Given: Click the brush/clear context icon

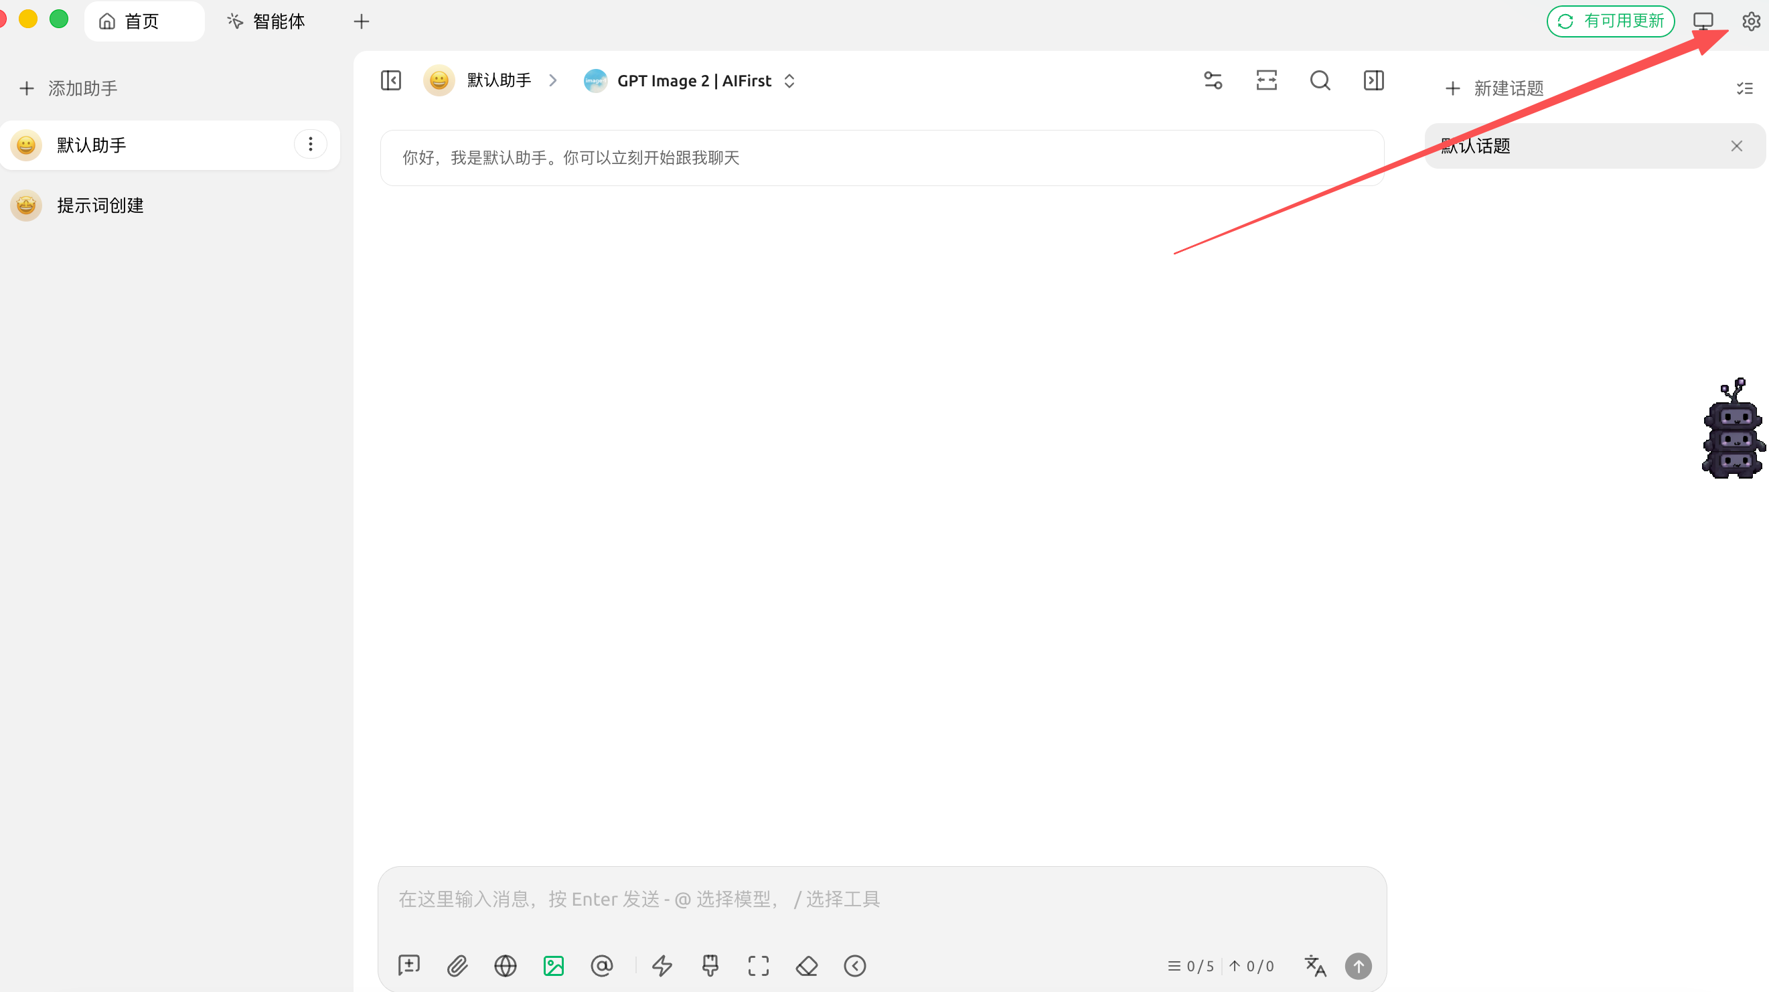Looking at the screenshot, I should (710, 966).
